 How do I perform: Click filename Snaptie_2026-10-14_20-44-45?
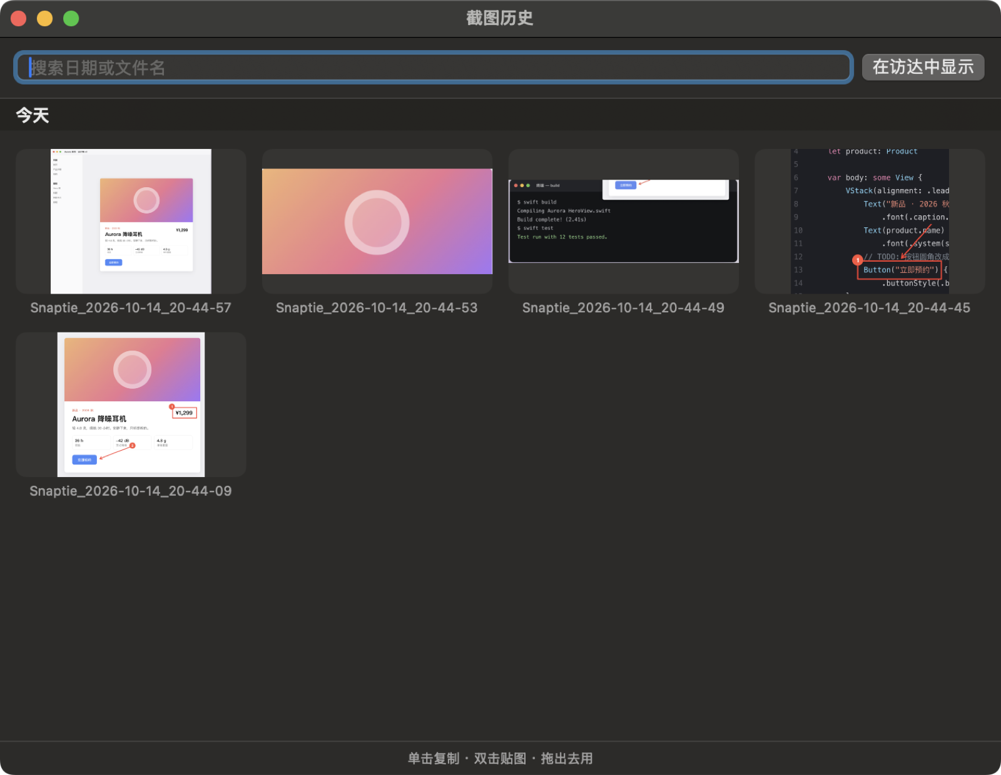(870, 308)
